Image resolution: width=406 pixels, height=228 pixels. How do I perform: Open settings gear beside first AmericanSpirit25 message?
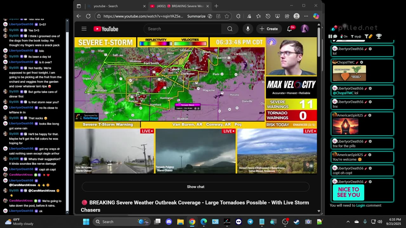pyautogui.click(x=370, y=115)
